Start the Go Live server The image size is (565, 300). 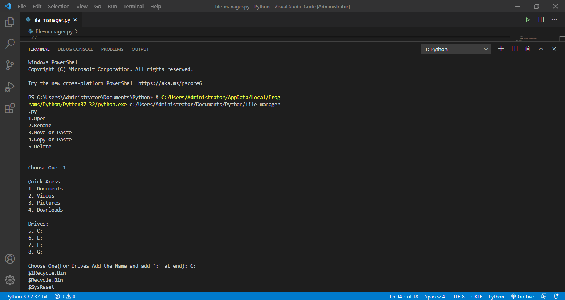coord(523,296)
